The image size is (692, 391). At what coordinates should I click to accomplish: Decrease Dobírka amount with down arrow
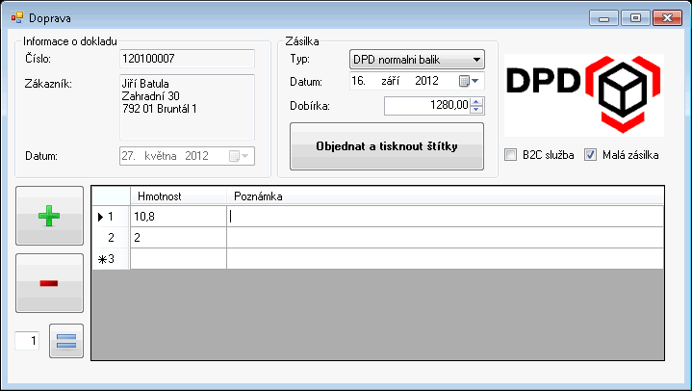coord(476,110)
